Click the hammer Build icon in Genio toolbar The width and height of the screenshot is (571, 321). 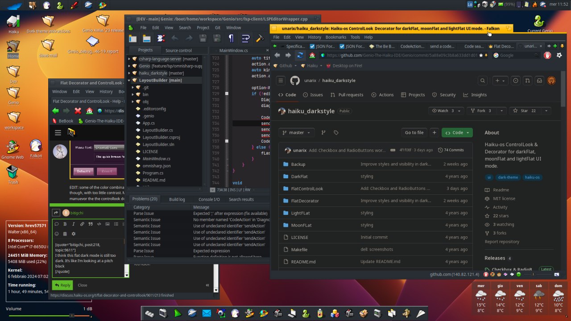[259, 38]
